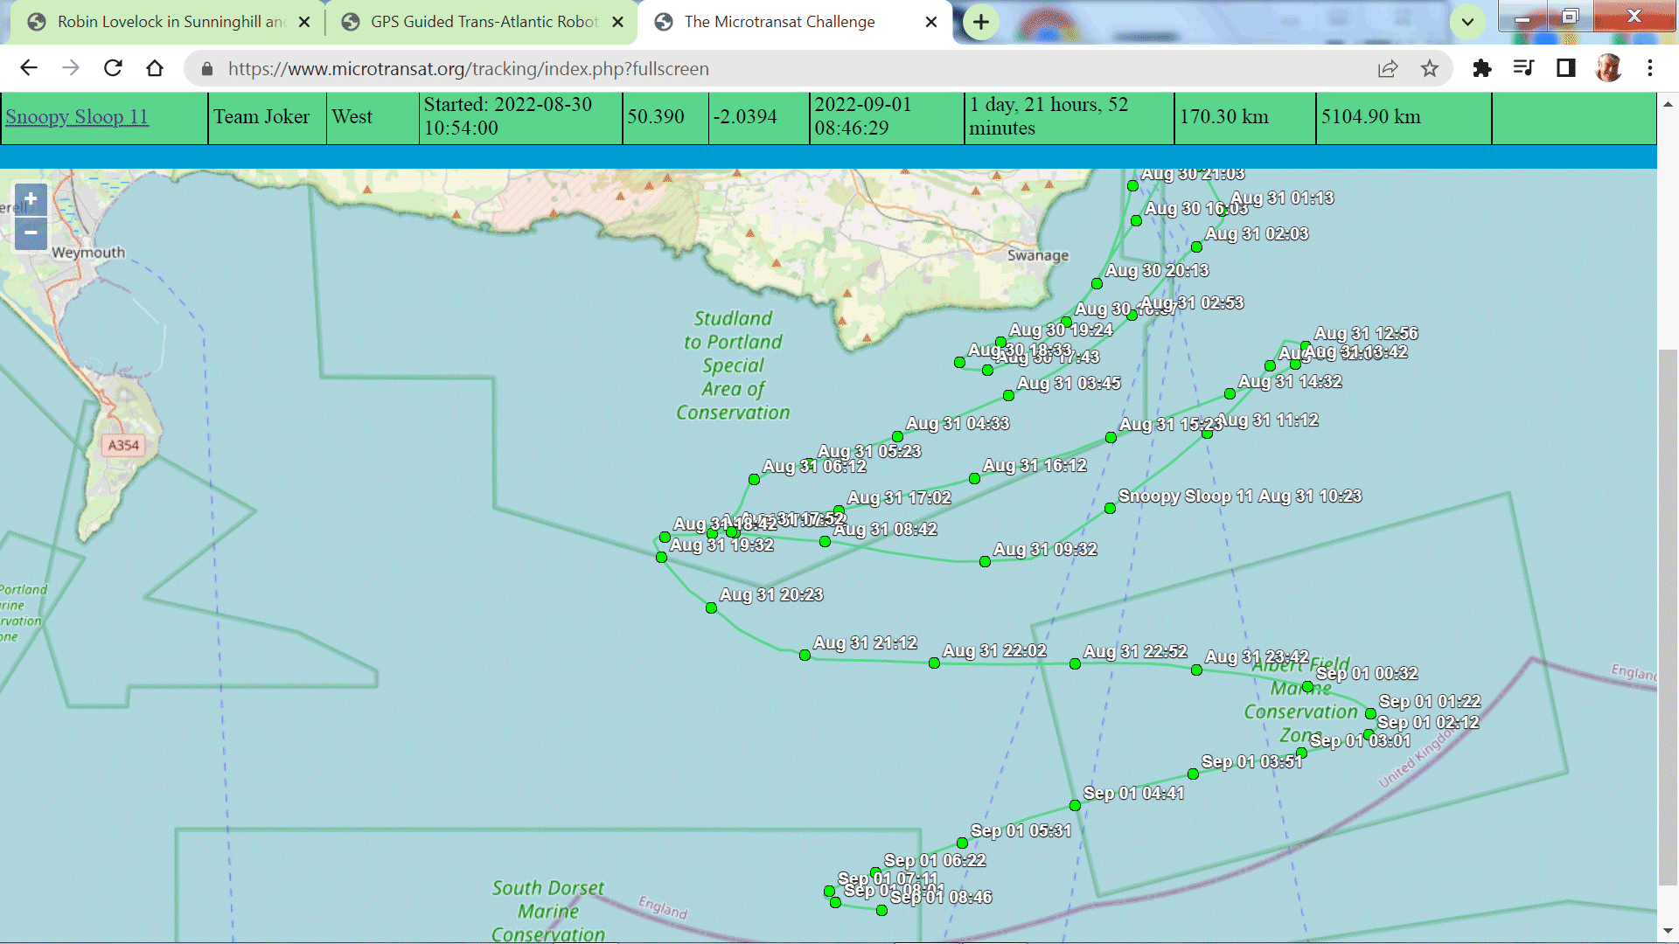Open a new tab with plus button
This screenshot has width=1679, height=944.
pos(980,22)
